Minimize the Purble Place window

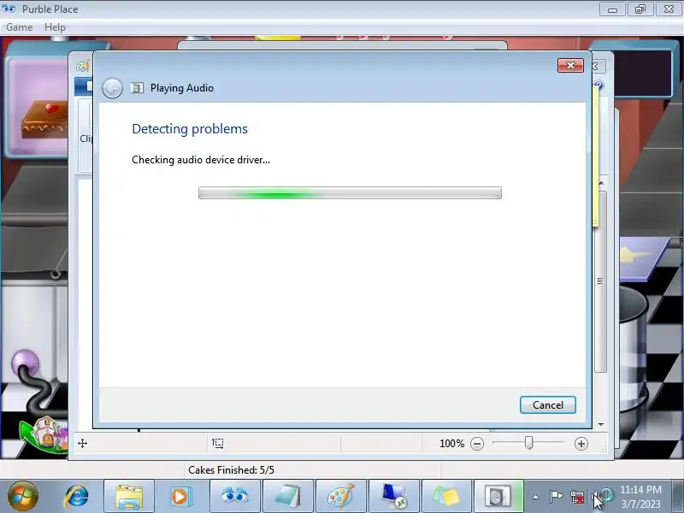point(612,9)
